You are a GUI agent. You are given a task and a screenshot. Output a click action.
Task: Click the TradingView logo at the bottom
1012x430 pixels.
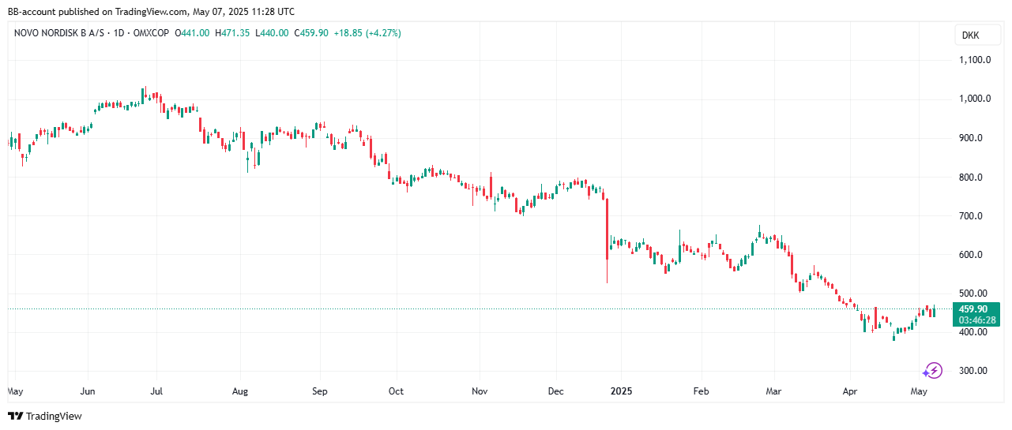point(45,416)
